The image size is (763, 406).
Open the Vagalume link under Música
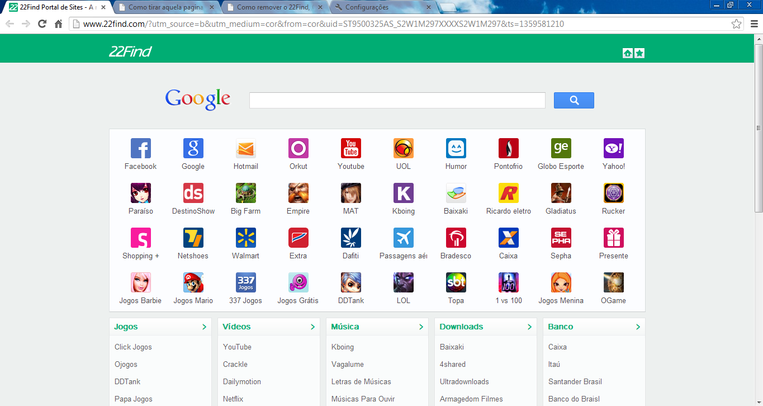coord(348,364)
